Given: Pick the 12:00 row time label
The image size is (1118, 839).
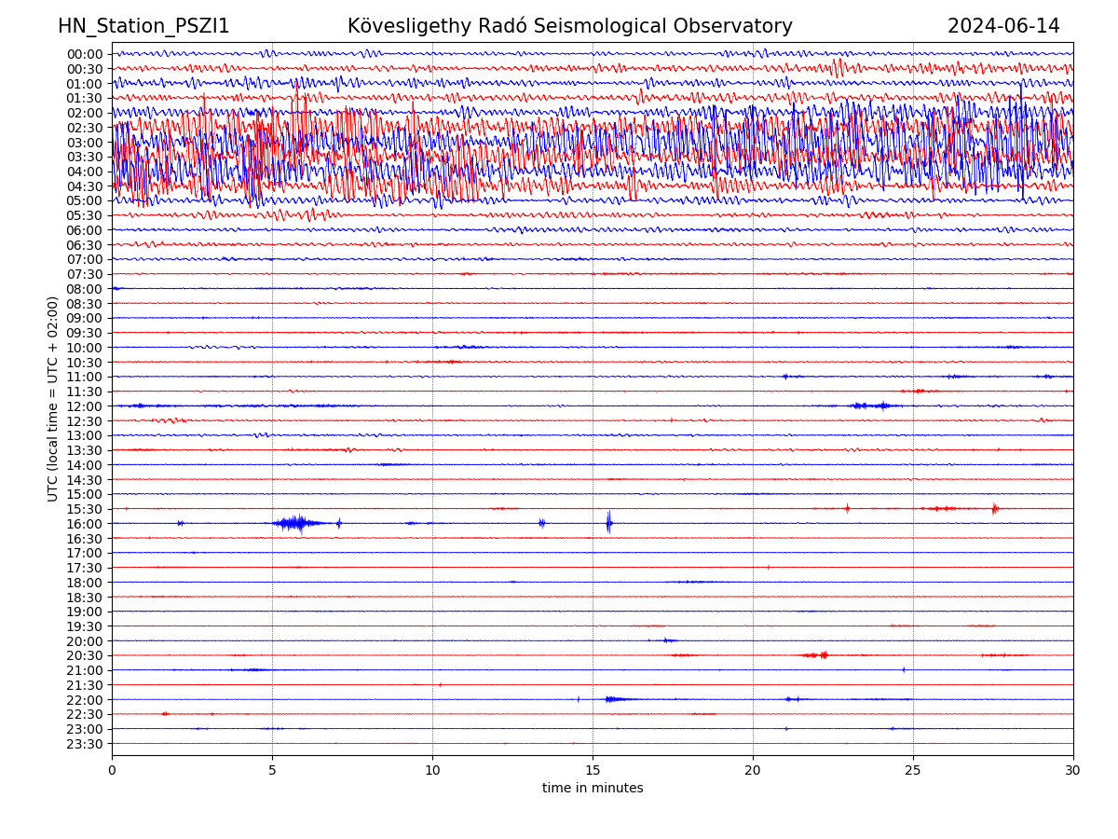Looking at the screenshot, I should pos(85,406).
